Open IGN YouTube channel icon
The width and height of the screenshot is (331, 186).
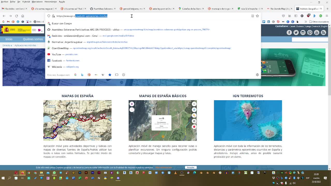[x=317, y=33]
